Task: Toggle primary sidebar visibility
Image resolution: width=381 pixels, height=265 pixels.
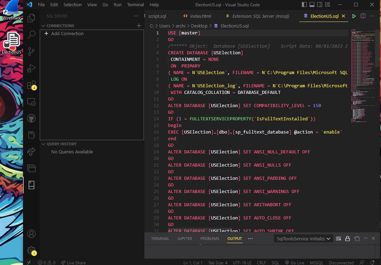Action: click(x=305, y=5)
